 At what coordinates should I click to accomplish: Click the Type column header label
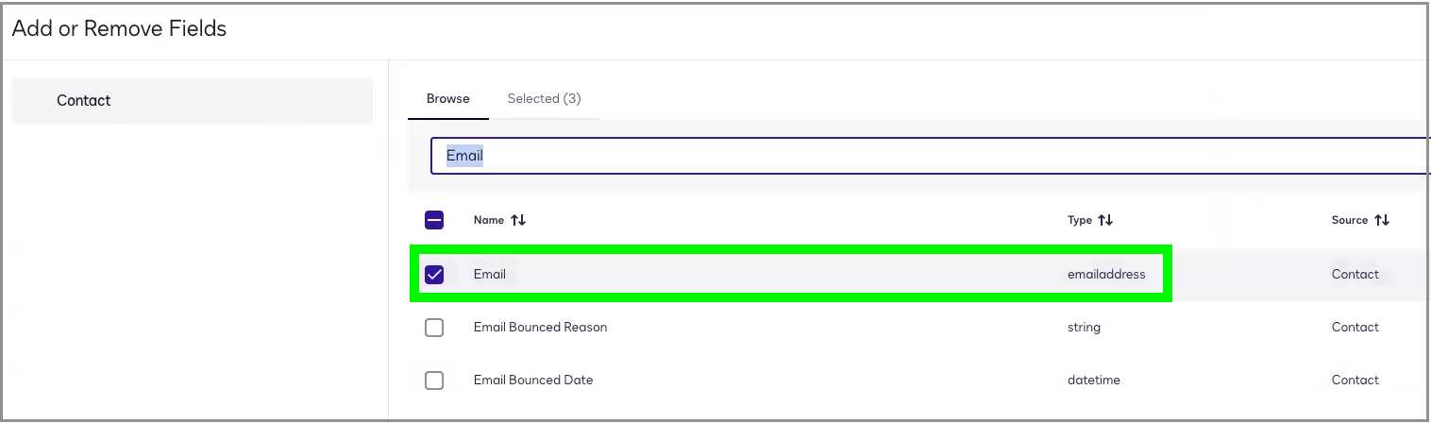[1079, 220]
